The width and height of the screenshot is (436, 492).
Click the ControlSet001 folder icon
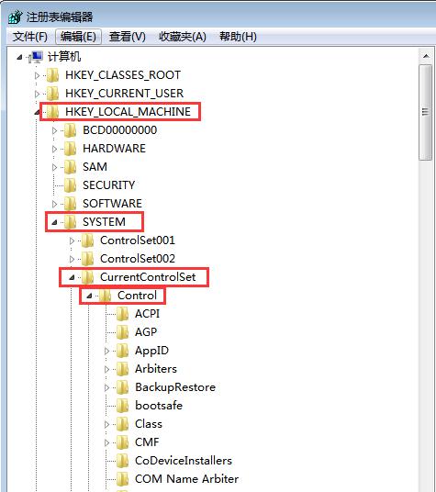pos(88,240)
